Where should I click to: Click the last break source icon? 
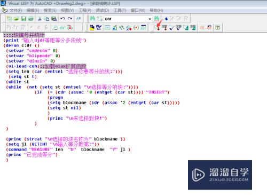coord(70,28)
